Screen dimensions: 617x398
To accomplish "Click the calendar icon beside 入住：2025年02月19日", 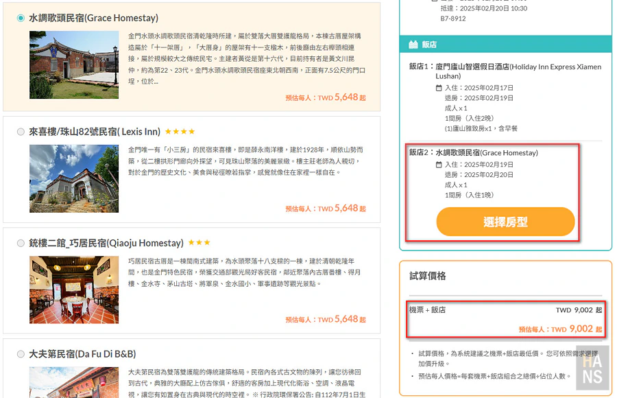I will [x=439, y=165].
